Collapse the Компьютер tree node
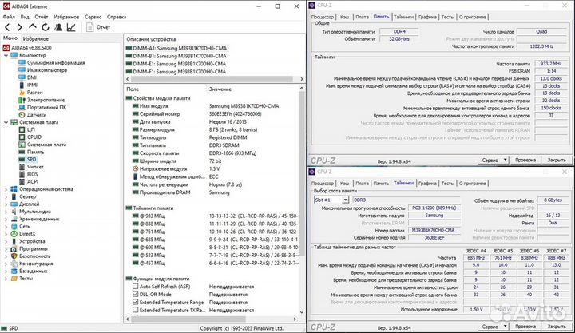 point(6,55)
